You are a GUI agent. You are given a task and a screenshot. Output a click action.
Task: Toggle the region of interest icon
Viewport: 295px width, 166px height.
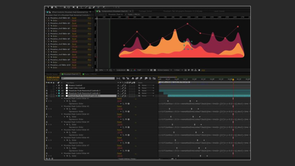[x=151, y=70]
